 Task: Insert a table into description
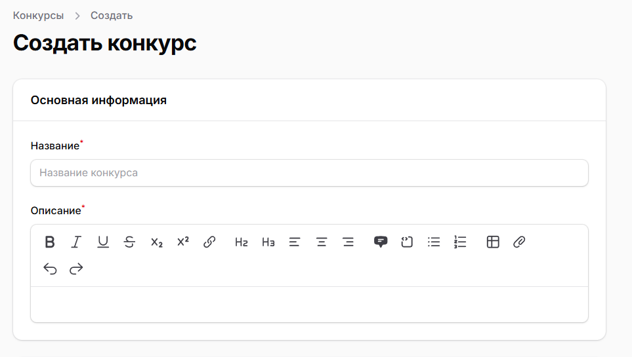coord(493,242)
